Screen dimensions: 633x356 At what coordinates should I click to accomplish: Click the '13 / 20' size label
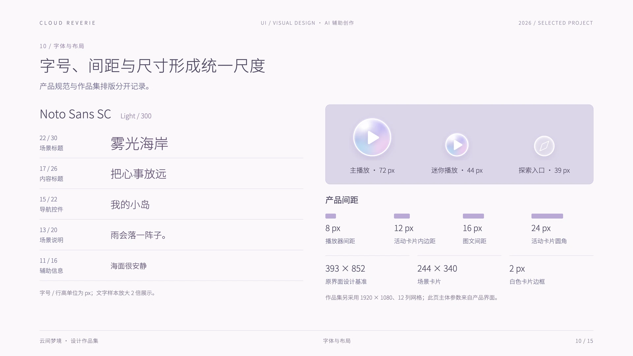(48, 230)
